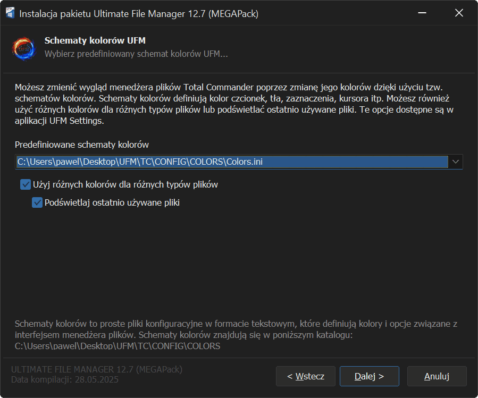
Task: Click the 'Data kompilacji: 28.05.2025' text
Action: pyautogui.click(x=65, y=380)
